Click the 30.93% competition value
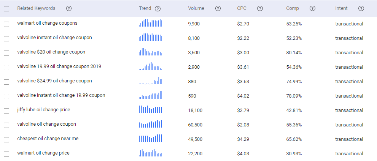This screenshot has width=377, height=161. click(x=294, y=153)
